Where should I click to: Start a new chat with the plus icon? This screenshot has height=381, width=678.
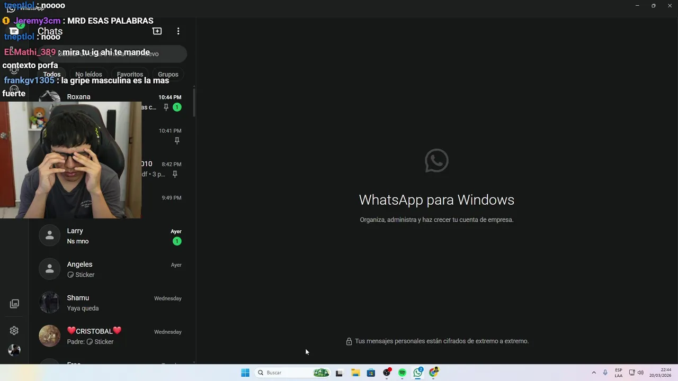(157, 31)
